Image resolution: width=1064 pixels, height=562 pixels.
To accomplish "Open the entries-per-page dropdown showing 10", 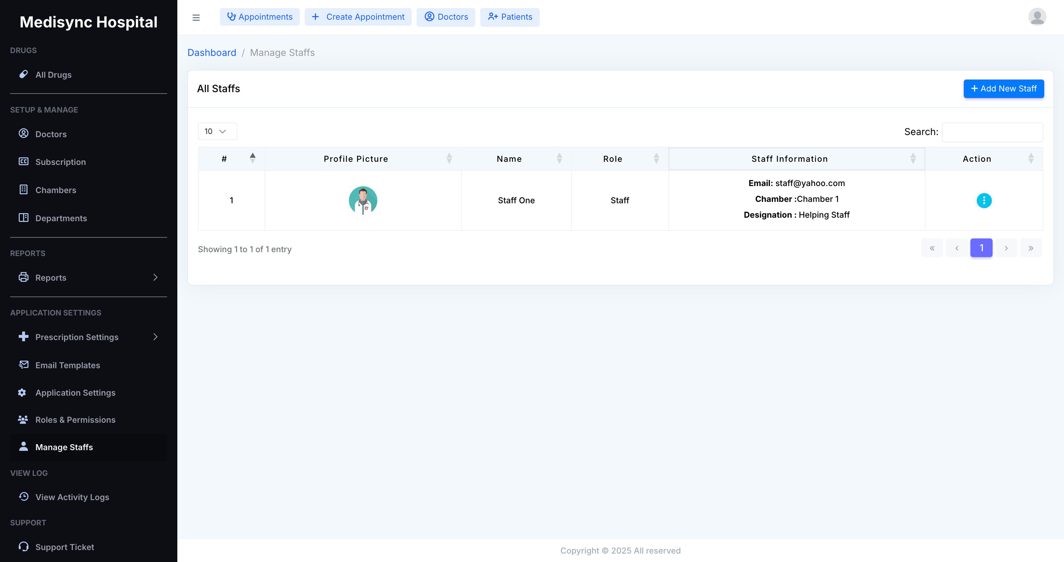I will 217,131.
